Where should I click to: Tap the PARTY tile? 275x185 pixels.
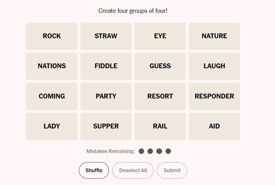(106, 96)
